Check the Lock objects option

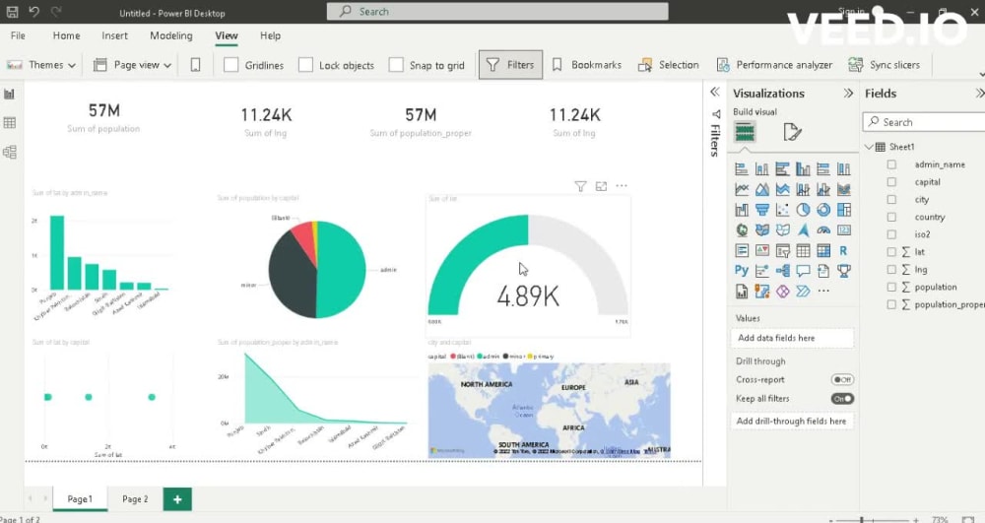(306, 65)
